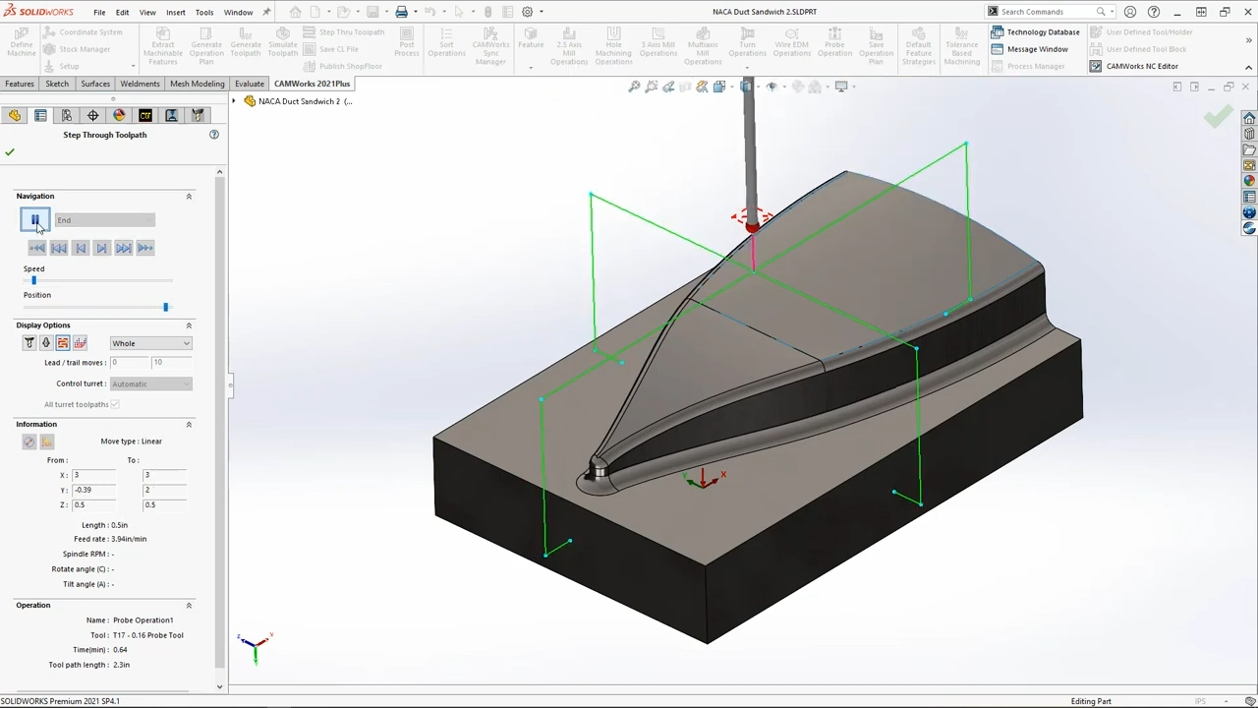
Task: Open the Whole display mode dropdown
Action: 150,343
